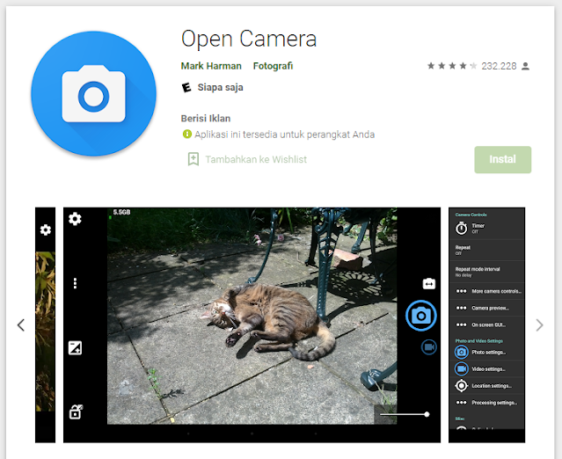Click the Open Camera app icon
Screen dimensions: 562x459
tap(93, 93)
